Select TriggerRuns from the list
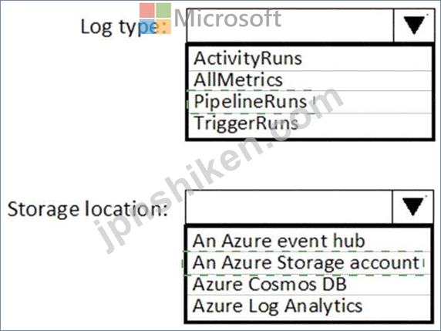 310,125
